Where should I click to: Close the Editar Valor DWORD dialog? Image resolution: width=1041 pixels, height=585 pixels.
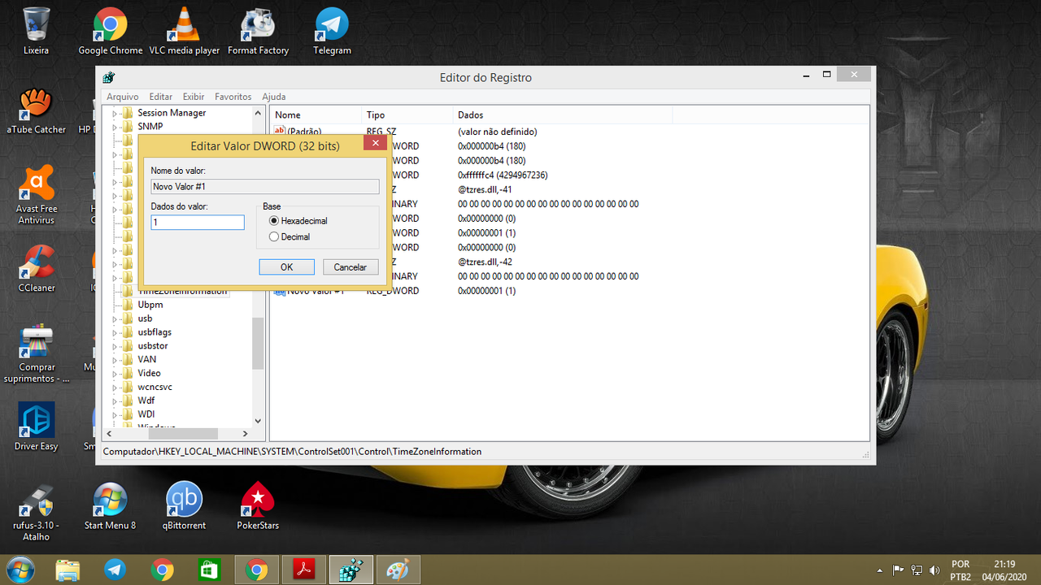[374, 143]
